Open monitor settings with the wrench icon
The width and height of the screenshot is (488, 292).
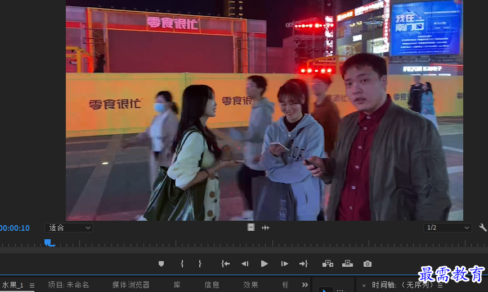click(x=483, y=227)
